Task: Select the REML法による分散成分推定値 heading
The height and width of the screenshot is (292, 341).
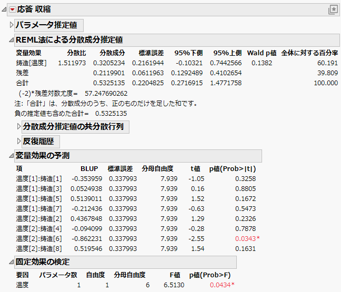Action: (x=69, y=40)
